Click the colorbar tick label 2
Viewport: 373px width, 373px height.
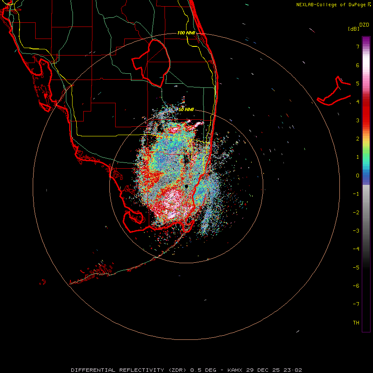point(358,139)
